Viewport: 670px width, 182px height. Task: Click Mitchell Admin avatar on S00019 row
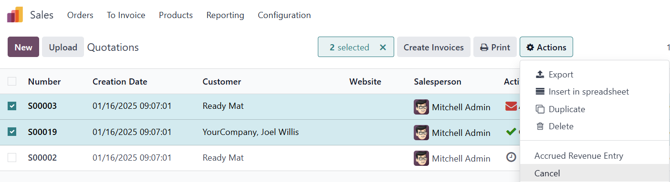pyautogui.click(x=421, y=133)
